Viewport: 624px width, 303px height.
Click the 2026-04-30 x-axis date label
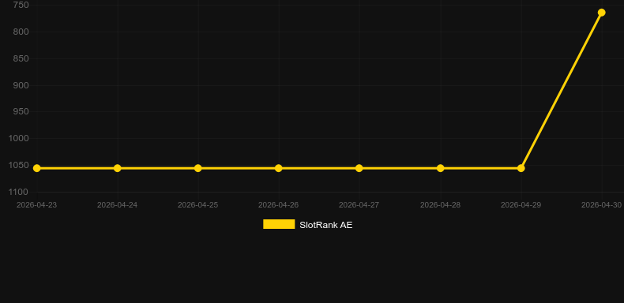[601, 205]
